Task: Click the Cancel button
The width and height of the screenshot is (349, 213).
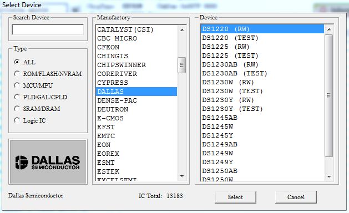Action: click(x=296, y=197)
